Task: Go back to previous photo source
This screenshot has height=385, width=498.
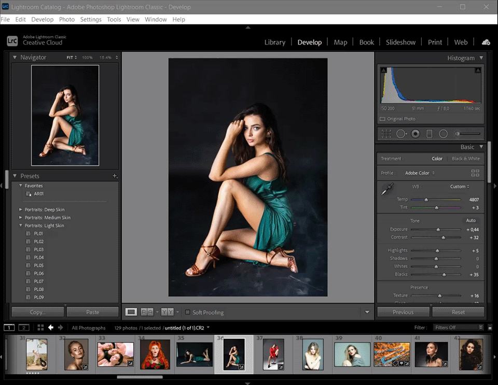Action: point(50,327)
